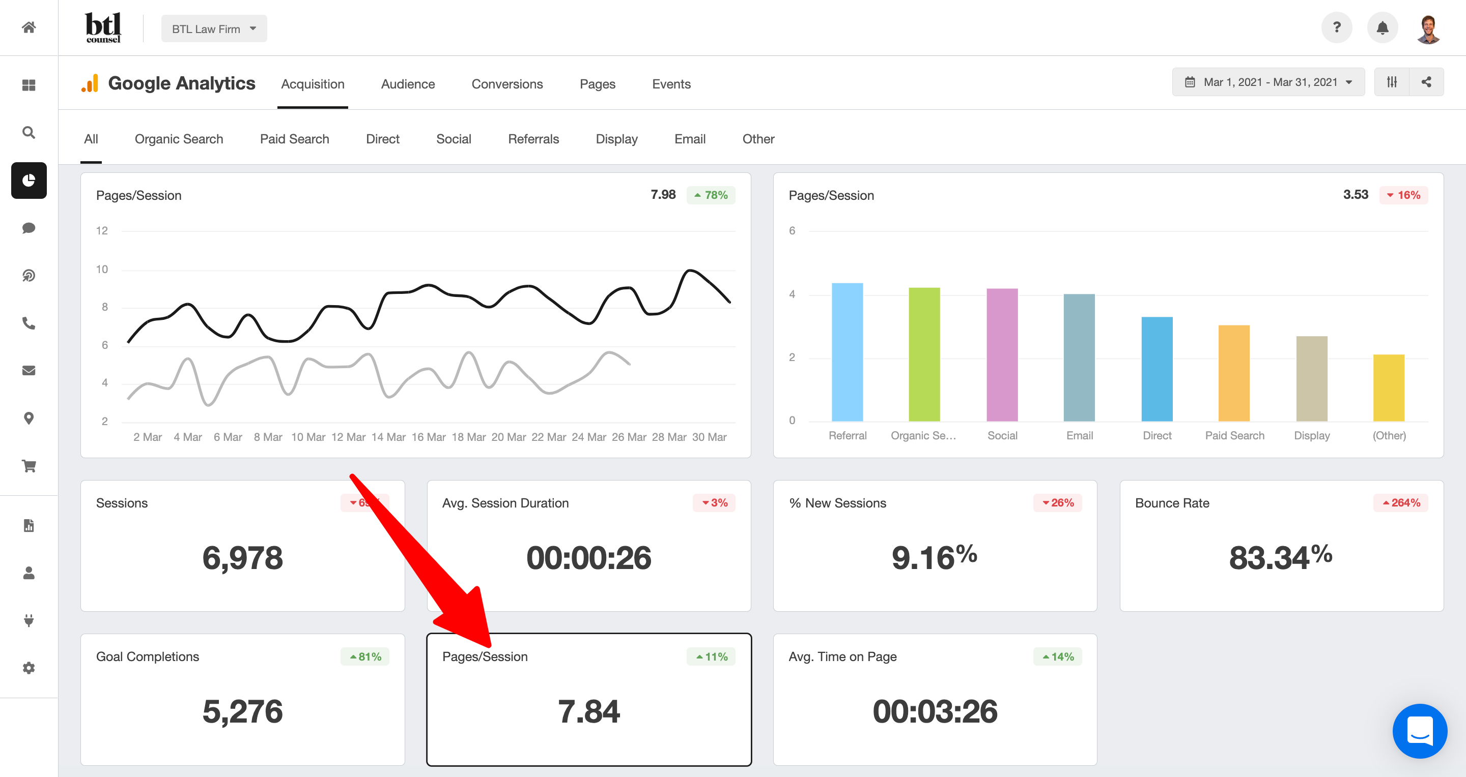Screen dimensions: 1466x777
Task: Open the Sessions 6,978 widget
Action: (243, 546)
